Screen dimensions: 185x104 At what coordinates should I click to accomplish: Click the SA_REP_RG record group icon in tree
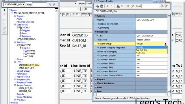21,88
